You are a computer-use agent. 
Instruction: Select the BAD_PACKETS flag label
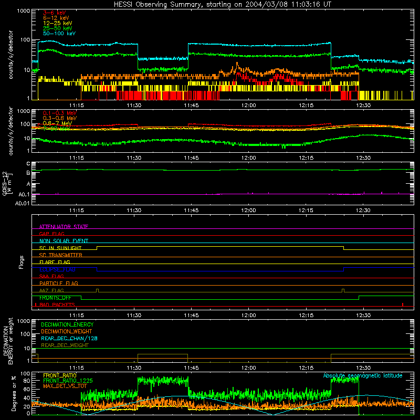pos(57,304)
